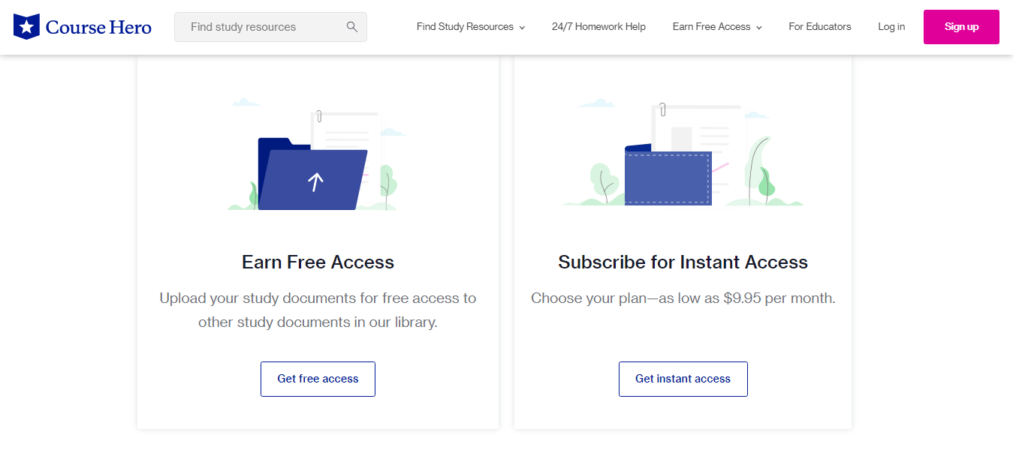Click the Subscribe for Instant Access heading
Screen dimensions: 1013x456
(683, 262)
